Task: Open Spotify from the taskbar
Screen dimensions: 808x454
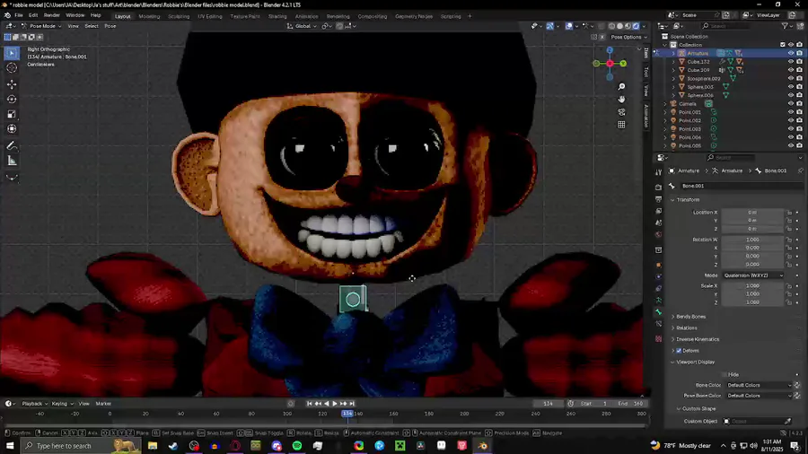Action: pyautogui.click(x=297, y=446)
